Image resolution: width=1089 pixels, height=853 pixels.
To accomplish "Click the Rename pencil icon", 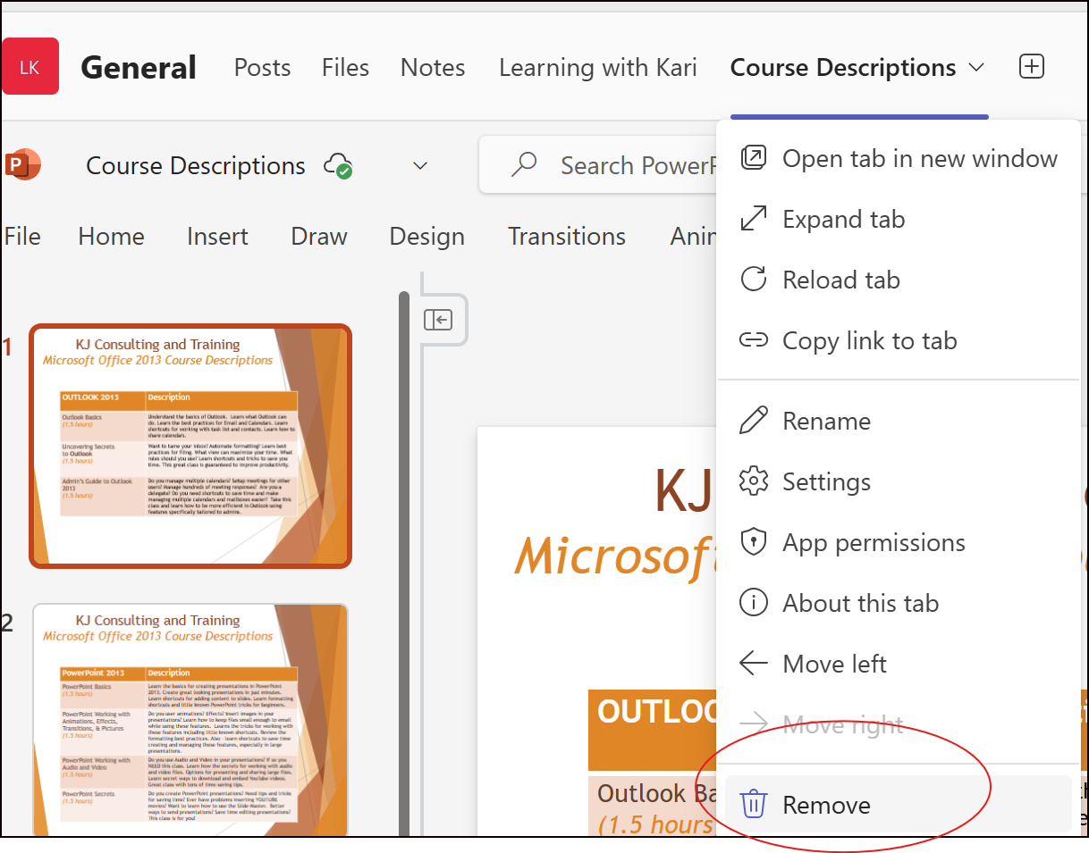I will 754,421.
